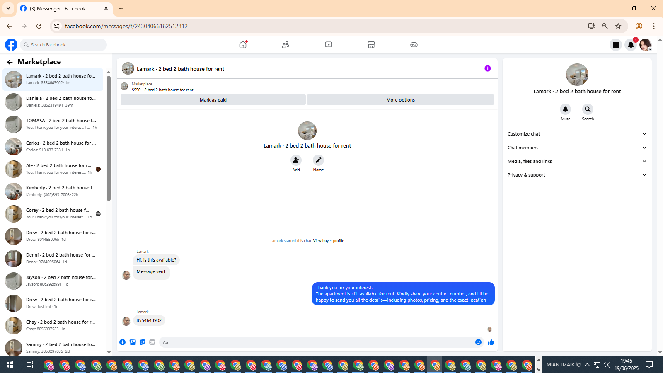Viewport: 663px width, 373px height.
Task: Click the 8554643902 message bubble
Action: pos(149,320)
